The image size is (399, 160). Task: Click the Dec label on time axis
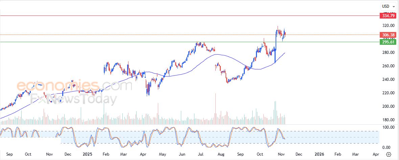[68, 154]
